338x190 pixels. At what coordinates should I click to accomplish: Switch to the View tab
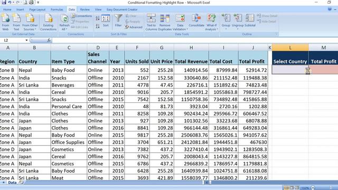coord(98,9)
